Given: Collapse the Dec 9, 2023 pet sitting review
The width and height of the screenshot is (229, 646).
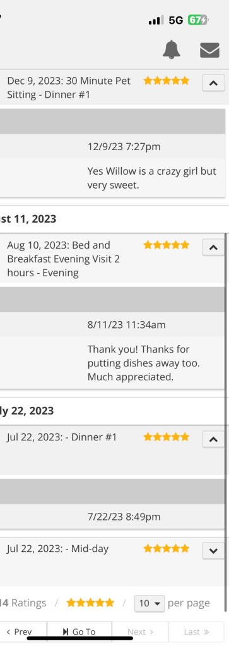Looking at the screenshot, I should (213, 83).
